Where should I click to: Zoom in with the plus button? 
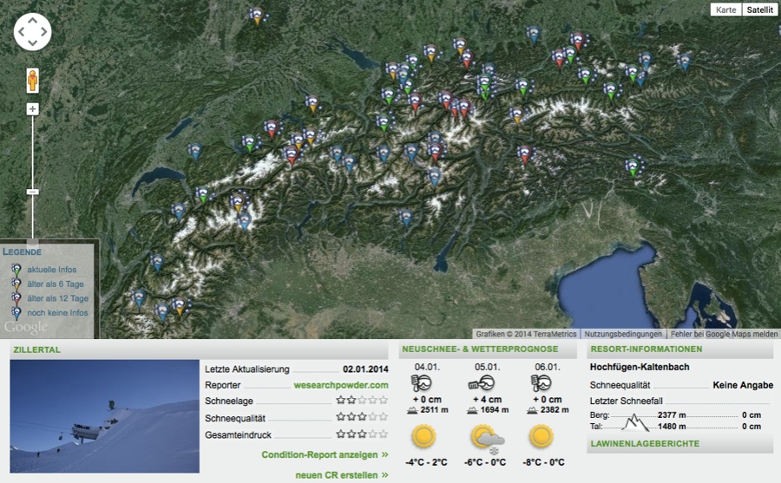click(33, 109)
